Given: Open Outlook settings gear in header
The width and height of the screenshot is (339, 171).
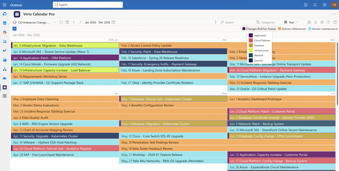Looking at the screenshot, I should 325,5.
